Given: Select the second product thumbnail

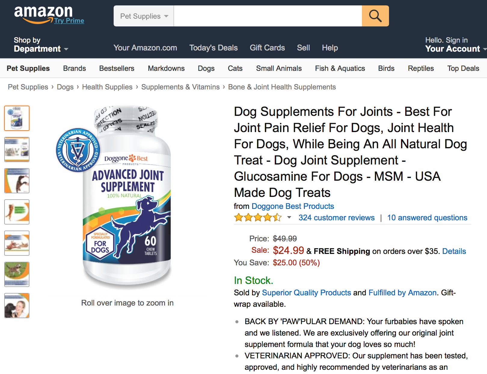Looking at the screenshot, I should tap(17, 149).
